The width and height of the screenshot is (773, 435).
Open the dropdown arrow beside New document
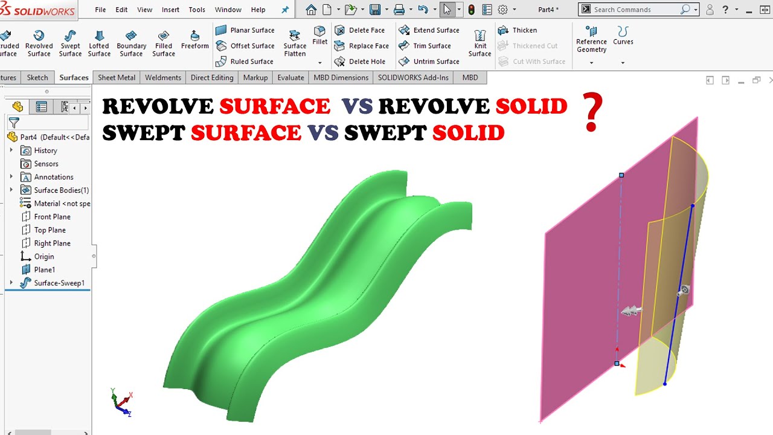[338, 10]
